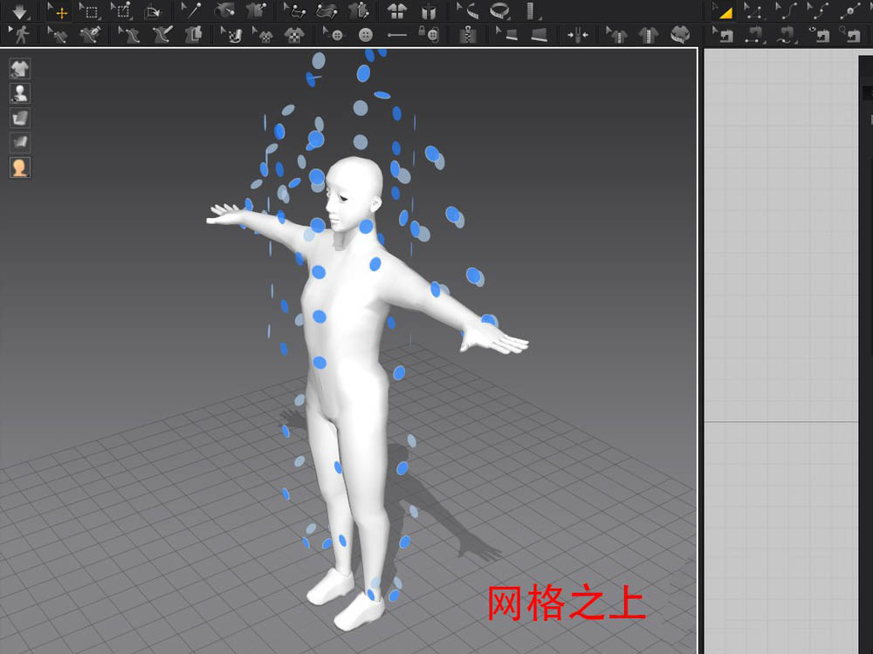The height and width of the screenshot is (654, 873).
Task: Toggle garment visibility with the shirt icon
Action: point(19,69)
